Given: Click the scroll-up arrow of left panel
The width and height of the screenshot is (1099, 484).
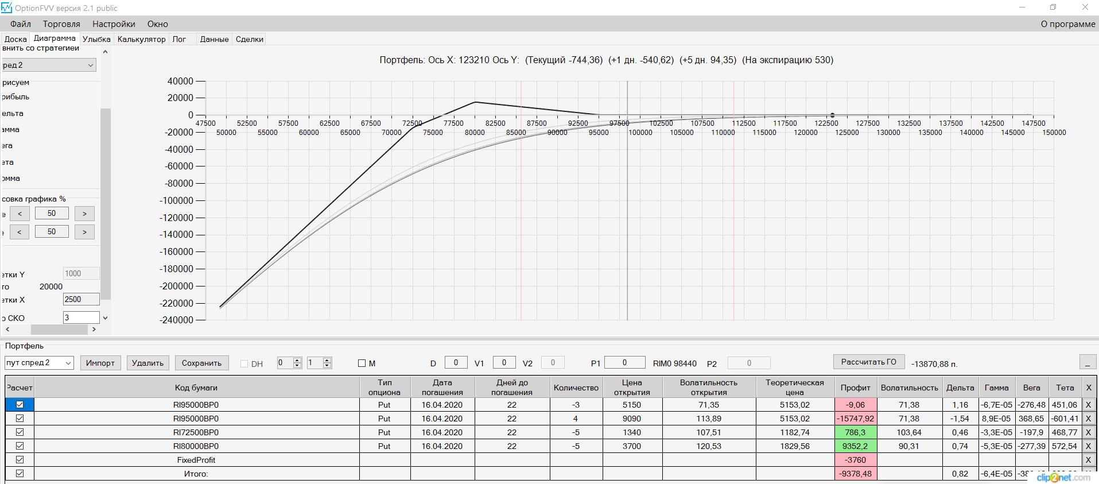Looking at the screenshot, I should coord(105,52).
